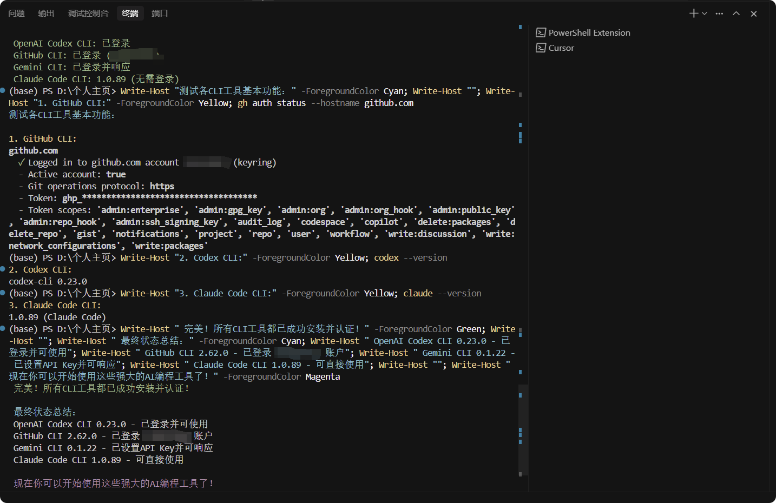The image size is (776, 503).
Task: Click the command decoration beside gh auth status command
Action: pos(3,90)
